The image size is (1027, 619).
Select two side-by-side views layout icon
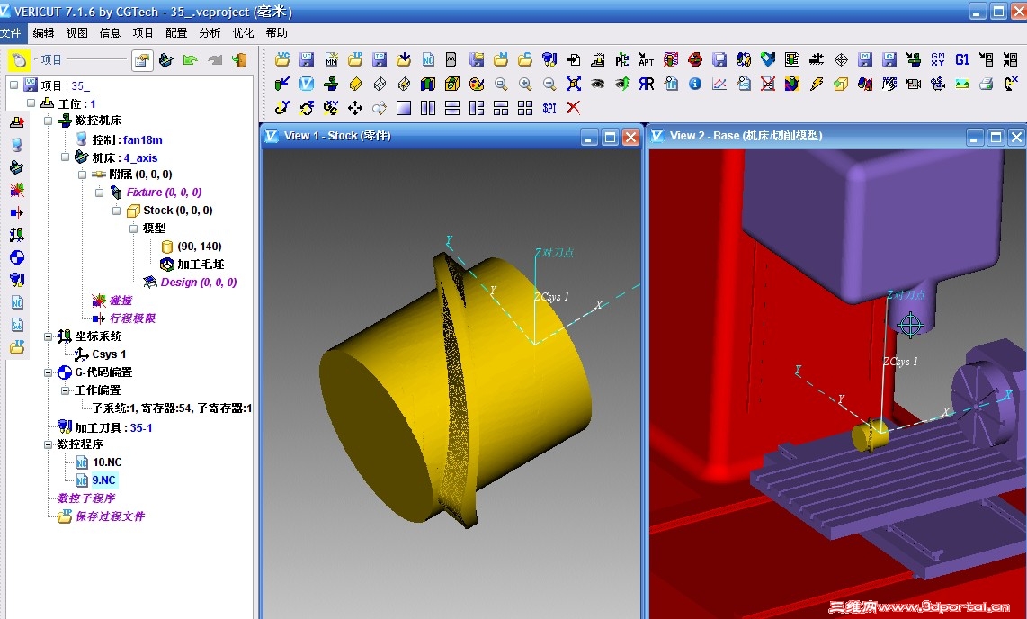[428, 108]
